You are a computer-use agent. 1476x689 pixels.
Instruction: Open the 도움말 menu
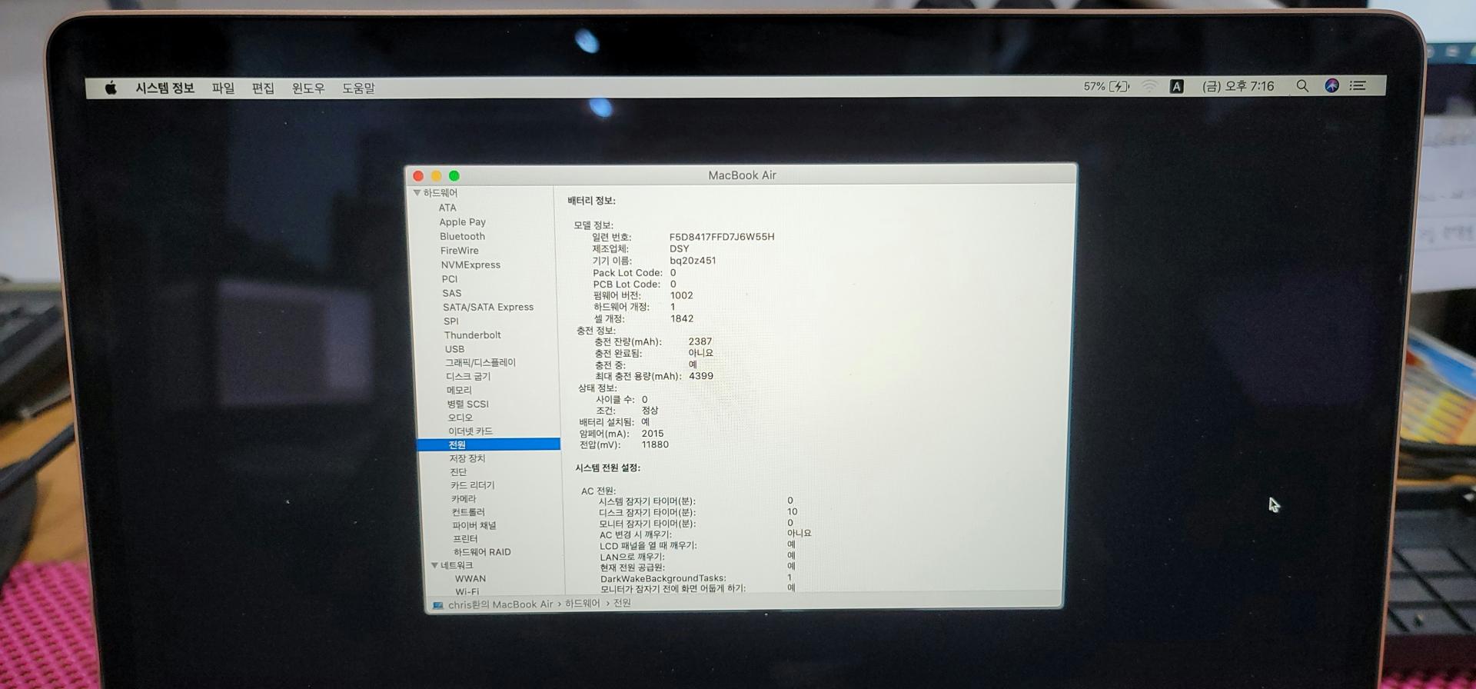pos(358,88)
